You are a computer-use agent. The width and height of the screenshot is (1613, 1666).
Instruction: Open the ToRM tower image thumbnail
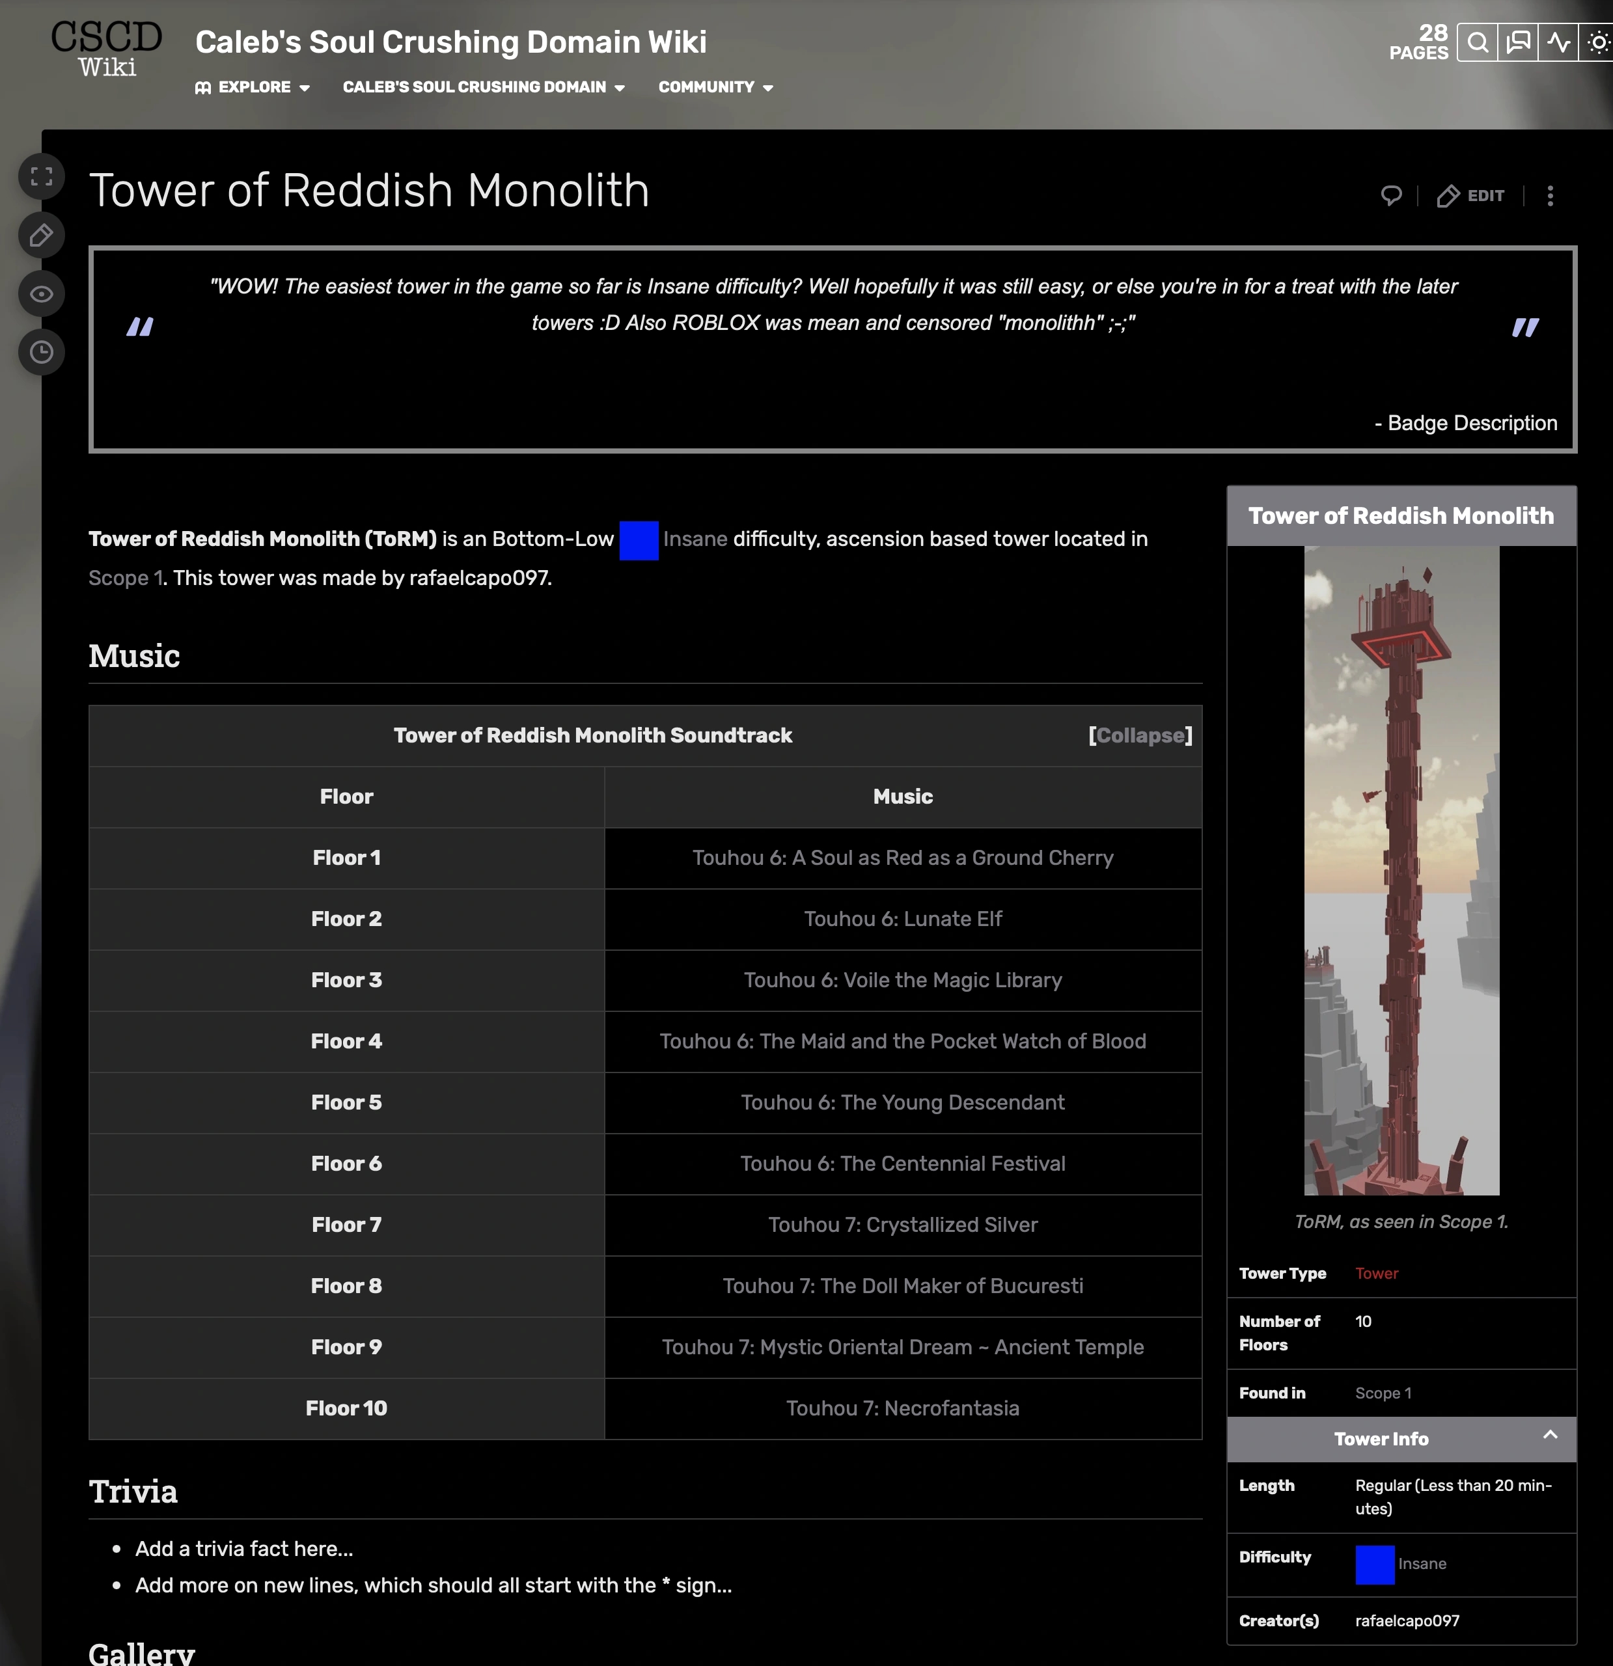click(1401, 875)
